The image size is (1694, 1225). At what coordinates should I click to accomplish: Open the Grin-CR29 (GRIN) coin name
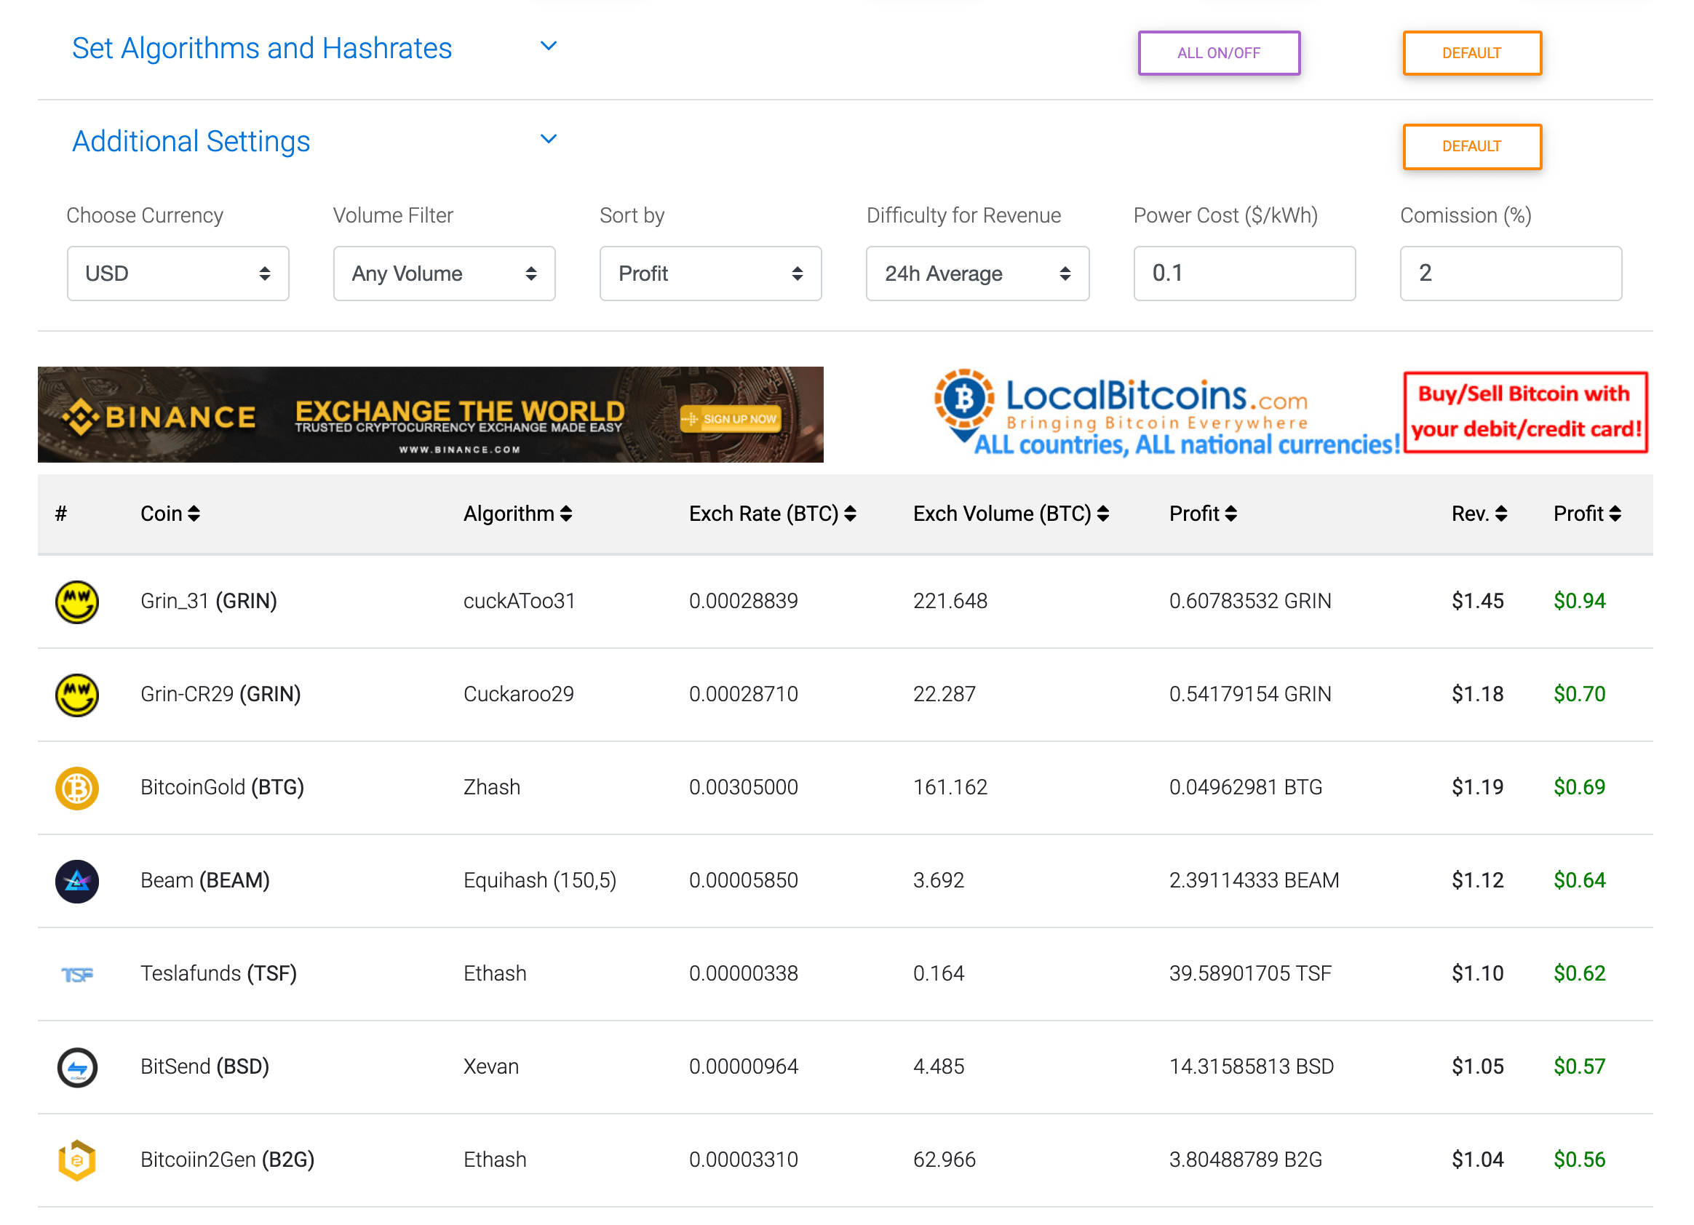221,695
